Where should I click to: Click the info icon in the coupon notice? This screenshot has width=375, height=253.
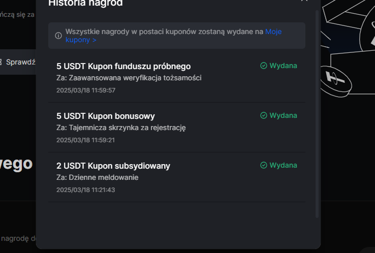58,36
